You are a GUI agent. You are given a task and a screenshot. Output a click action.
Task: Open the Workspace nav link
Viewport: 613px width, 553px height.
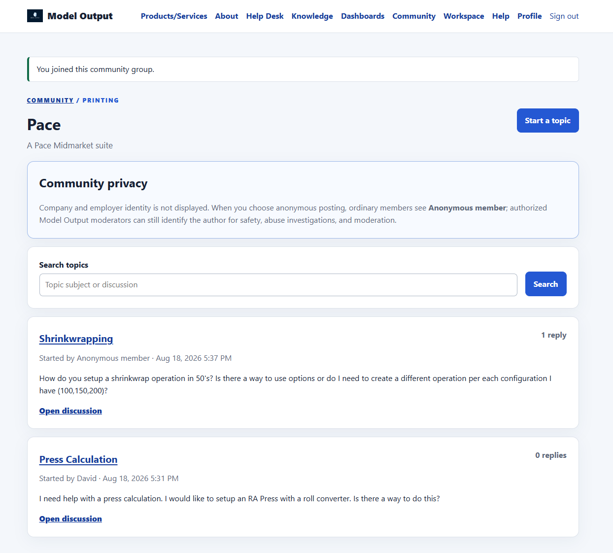click(464, 16)
